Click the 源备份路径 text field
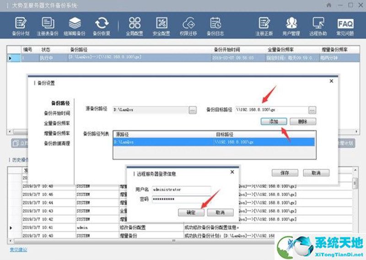This screenshot has width=366, height=260. click(151, 110)
